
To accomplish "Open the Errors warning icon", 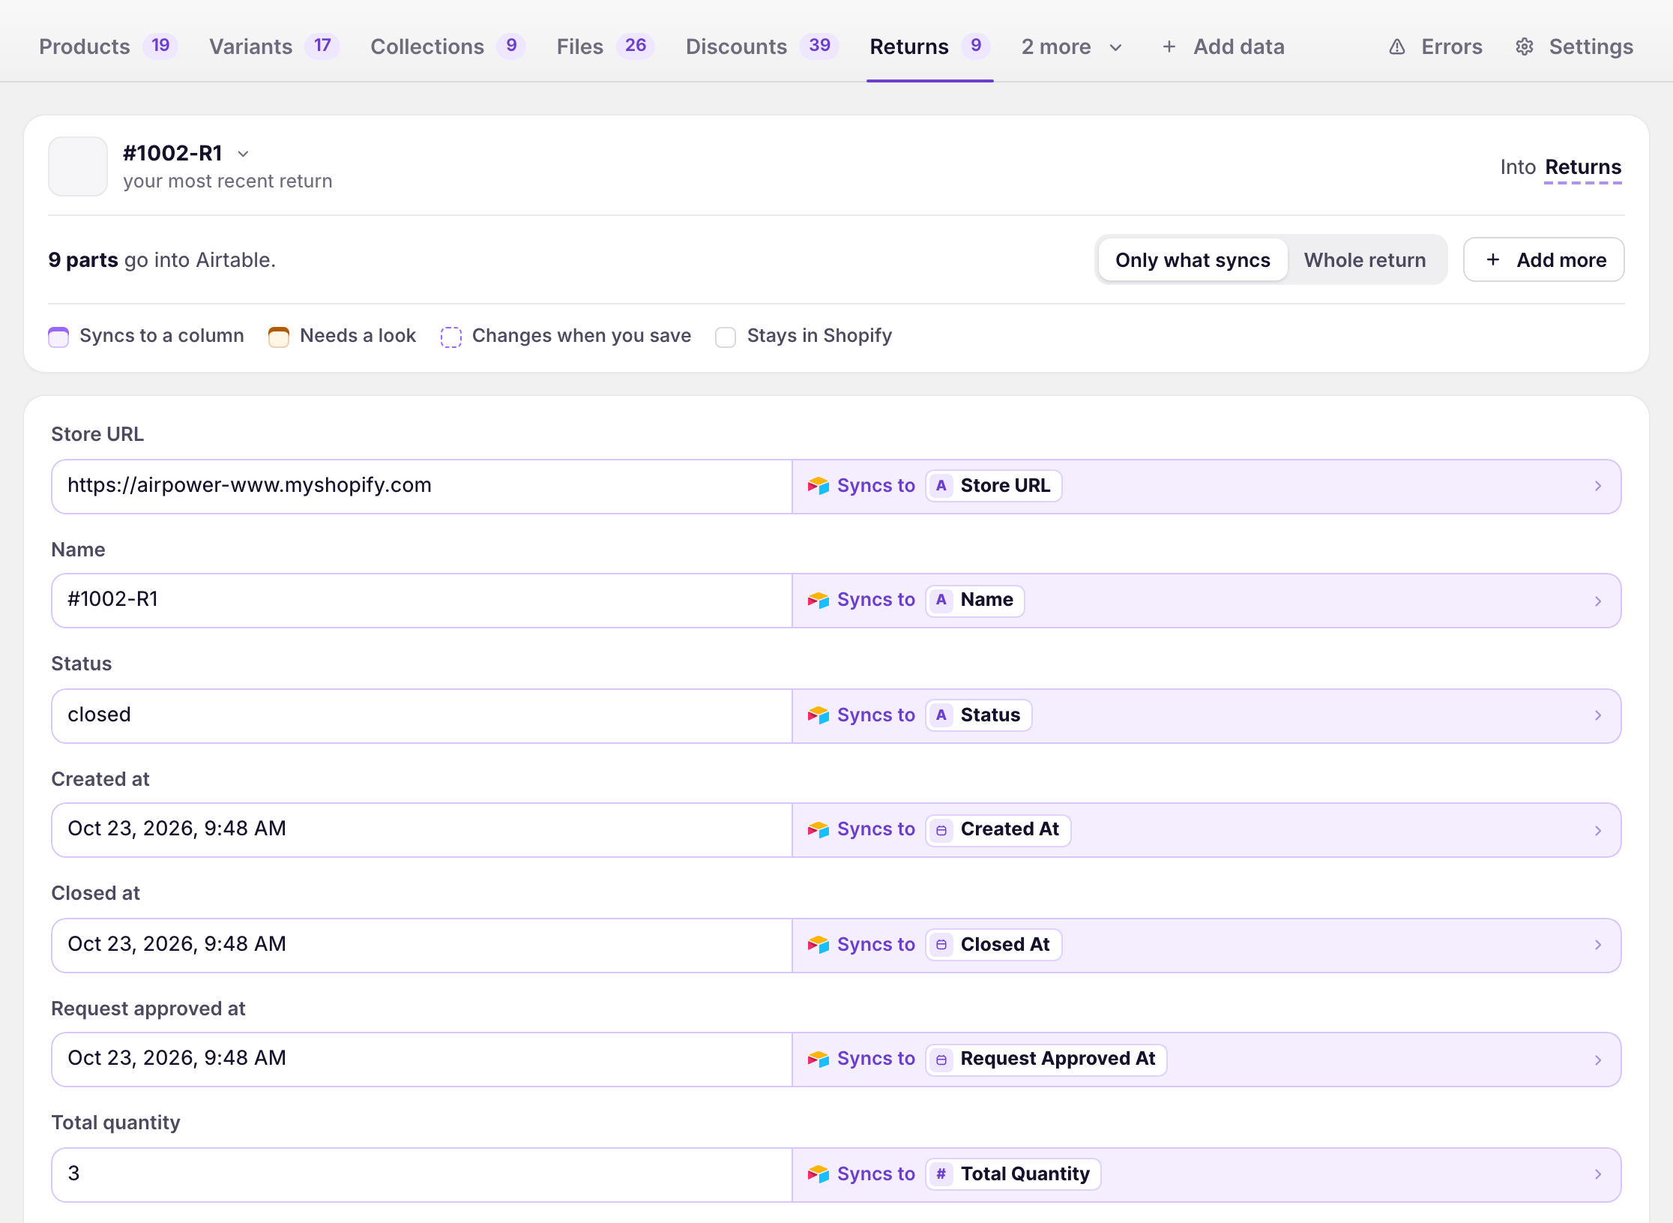I will click(x=1396, y=47).
